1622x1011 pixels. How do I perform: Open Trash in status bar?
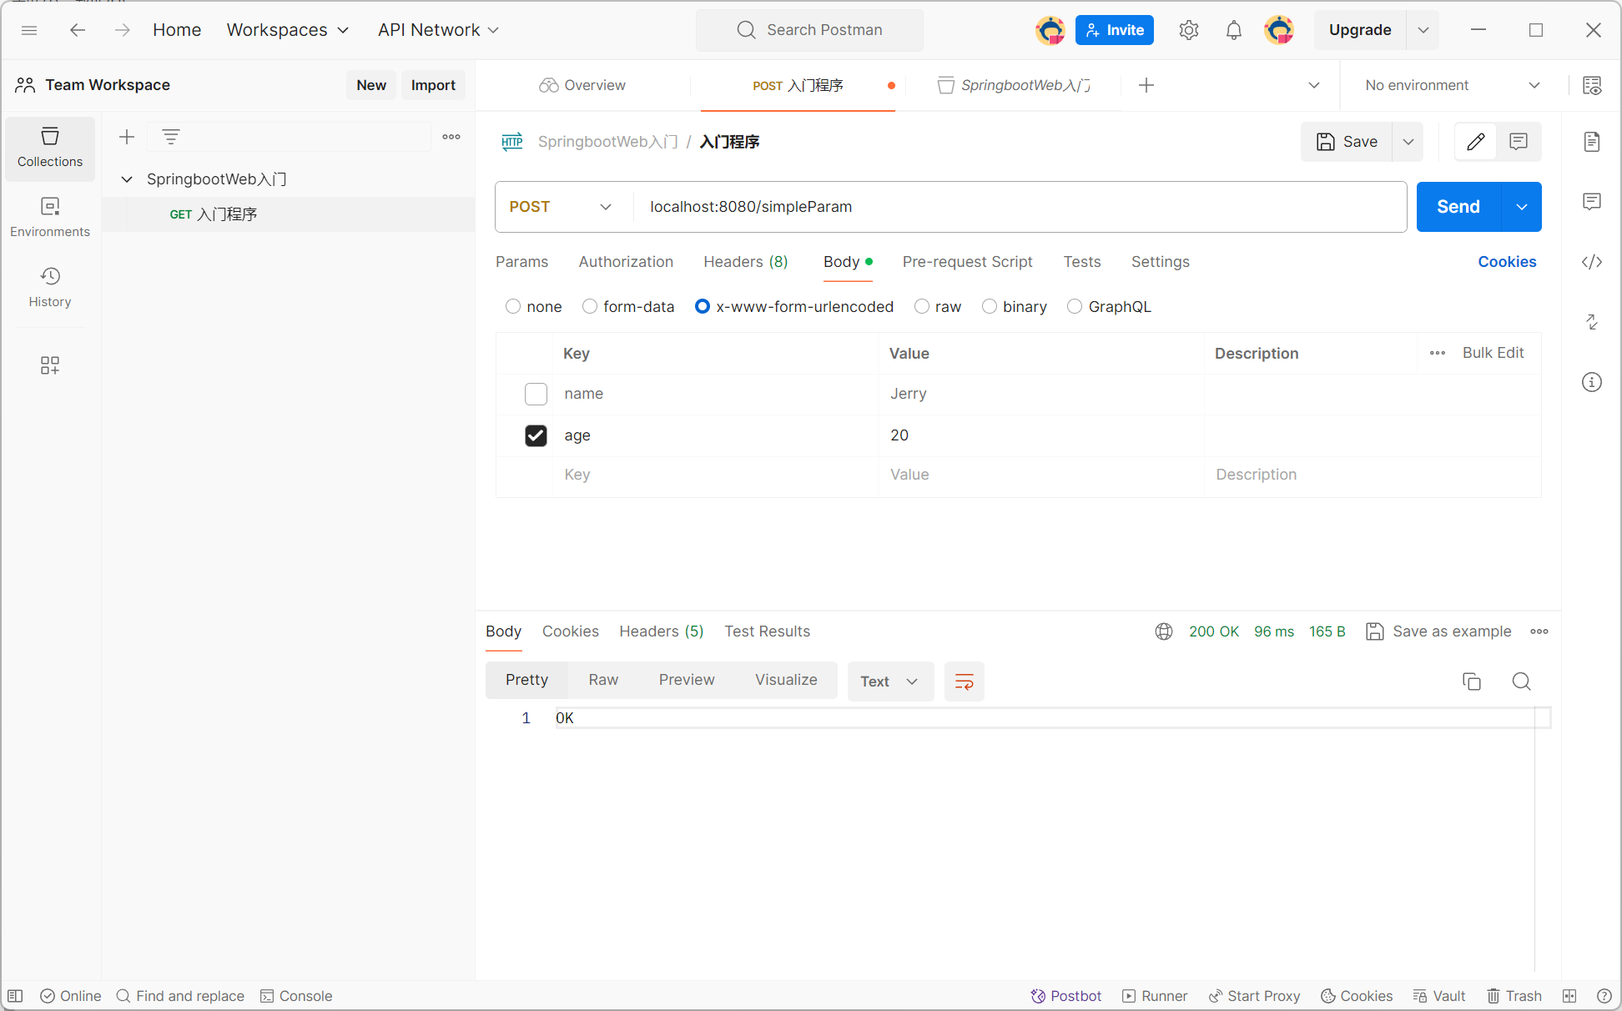point(1514,996)
